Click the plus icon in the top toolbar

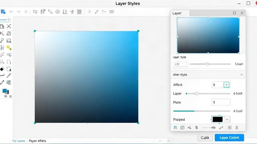tap(89, 12)
